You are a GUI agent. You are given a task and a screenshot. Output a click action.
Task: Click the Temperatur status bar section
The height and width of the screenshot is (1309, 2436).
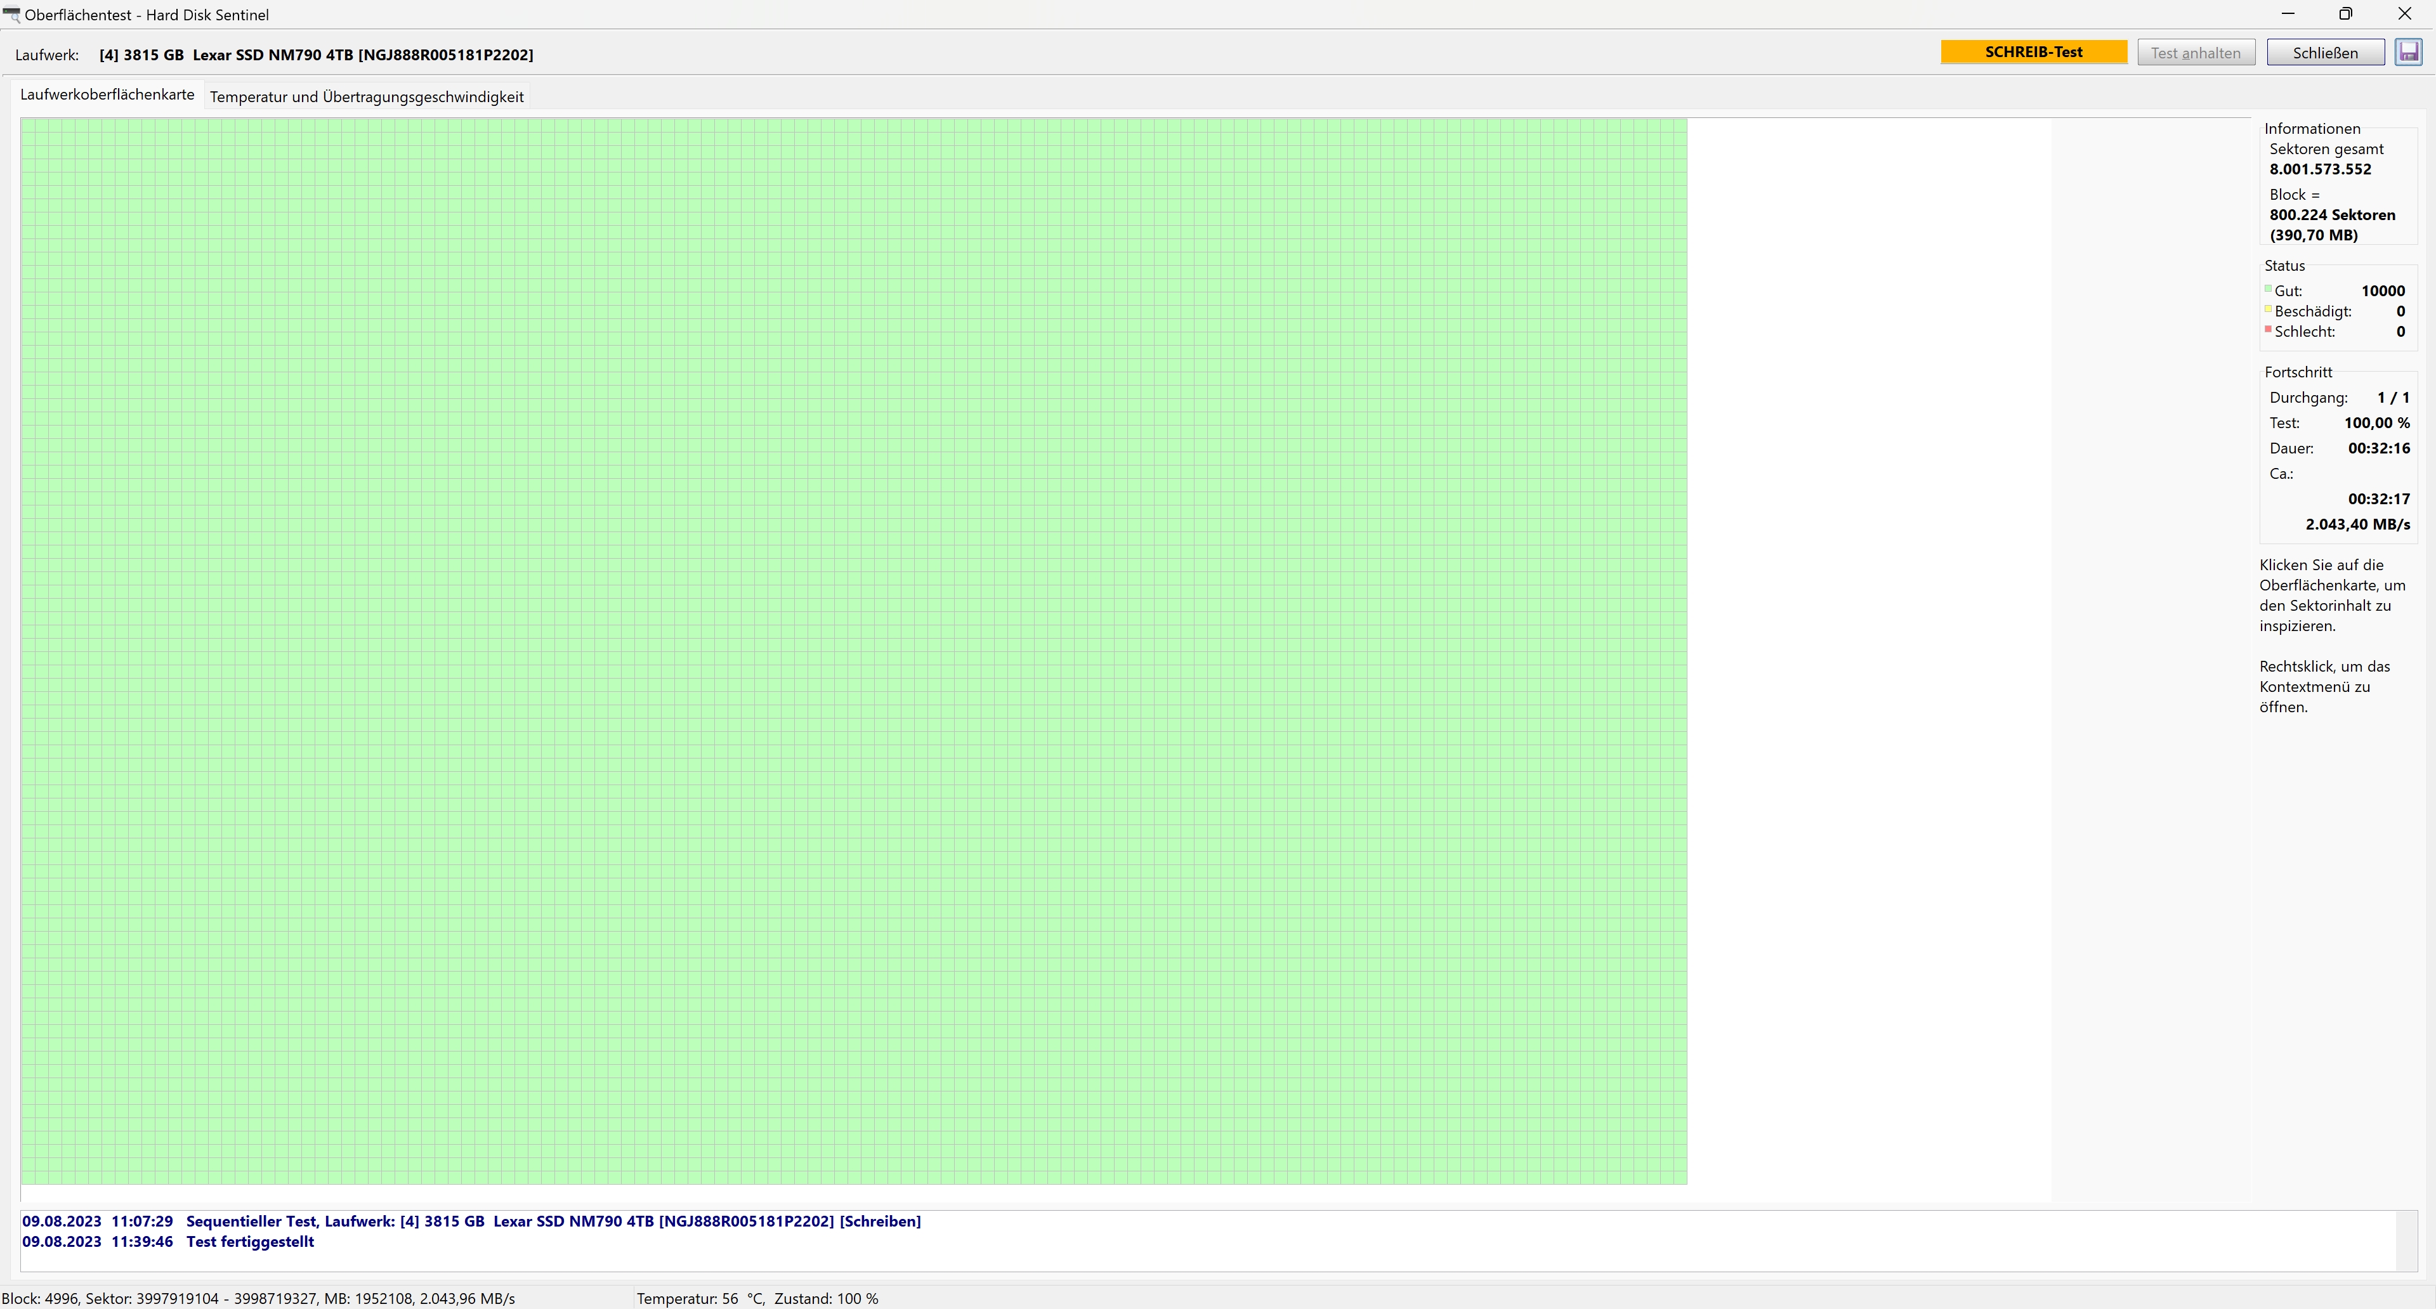click(x=757, y=1299)
